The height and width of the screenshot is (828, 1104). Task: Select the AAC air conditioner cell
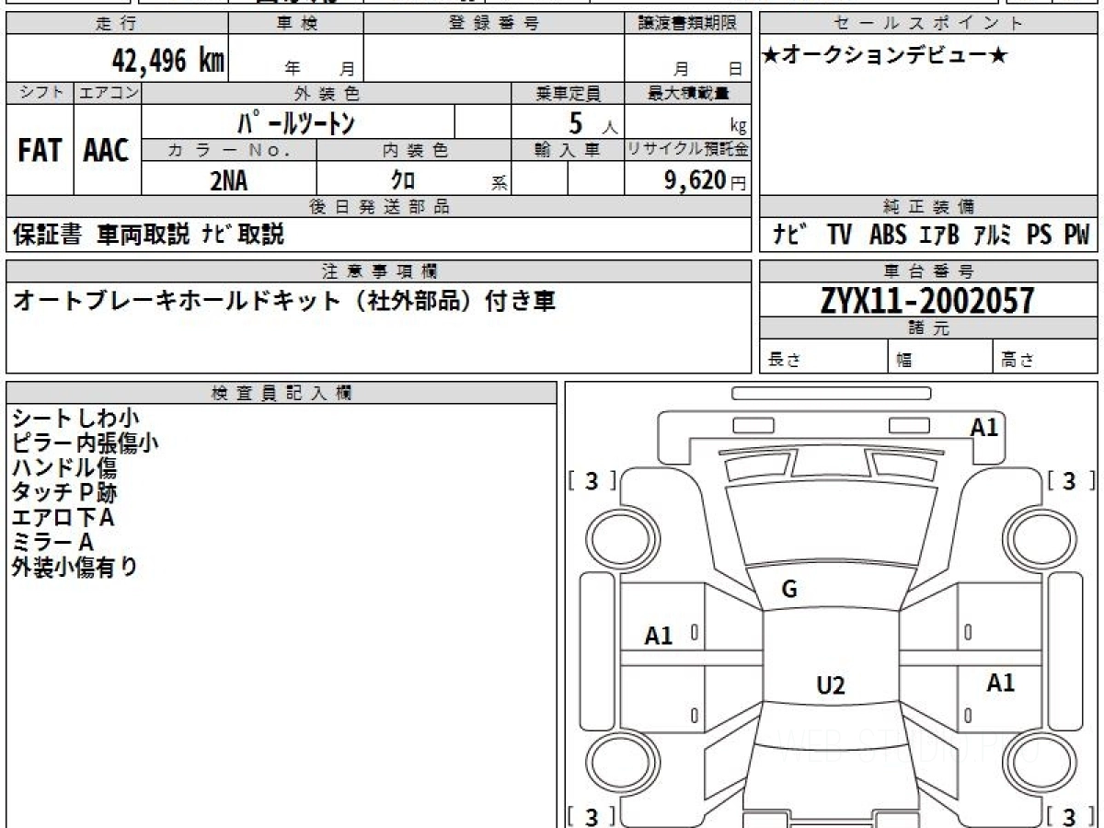coord(107,150)
